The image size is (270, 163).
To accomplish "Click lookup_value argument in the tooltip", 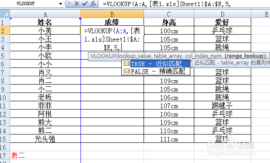I will click(134, 56).
